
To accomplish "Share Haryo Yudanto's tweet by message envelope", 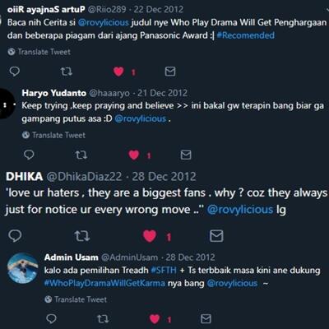I will tap(186, 155).
